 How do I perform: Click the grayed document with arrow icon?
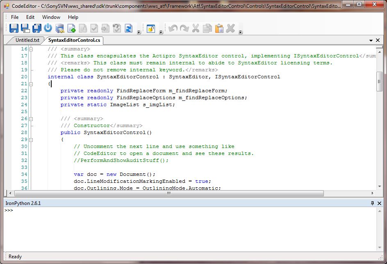tap(105, 28)
